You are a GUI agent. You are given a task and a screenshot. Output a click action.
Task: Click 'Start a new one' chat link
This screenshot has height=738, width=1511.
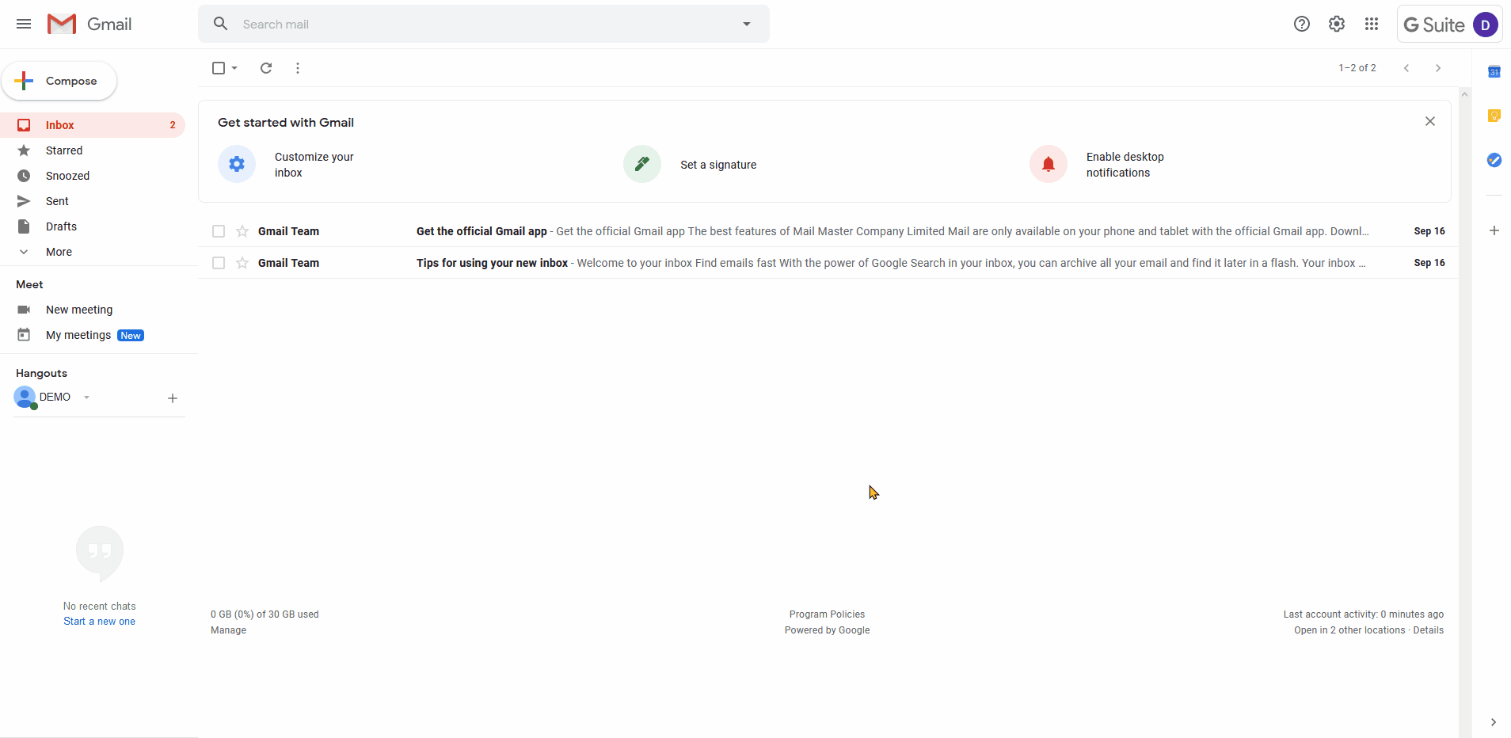coord(100,622)
